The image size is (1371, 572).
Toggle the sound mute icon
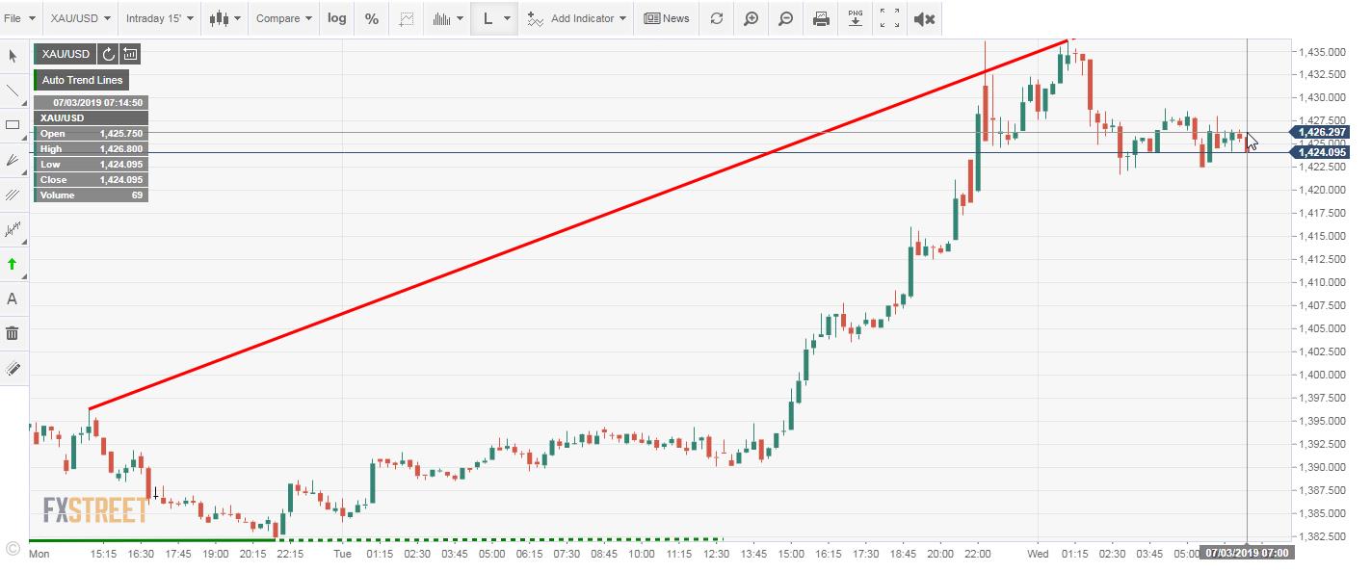click(924, 18)
